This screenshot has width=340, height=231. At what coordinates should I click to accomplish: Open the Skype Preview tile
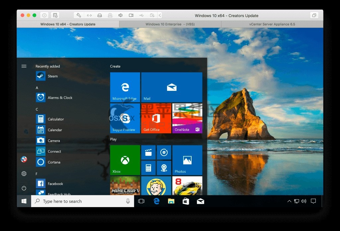[125, 118]
